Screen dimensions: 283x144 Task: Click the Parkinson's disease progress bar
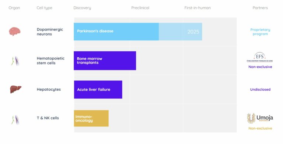point(116,32)
